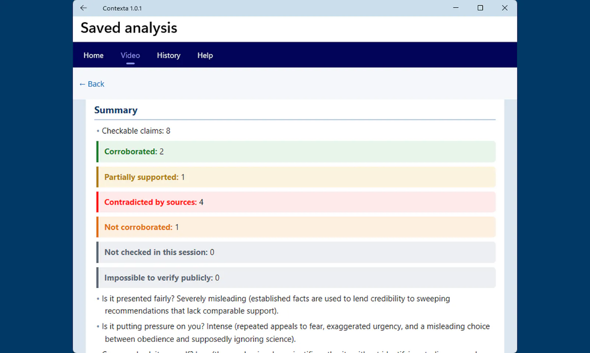Open the Home tab

[93, 55]
